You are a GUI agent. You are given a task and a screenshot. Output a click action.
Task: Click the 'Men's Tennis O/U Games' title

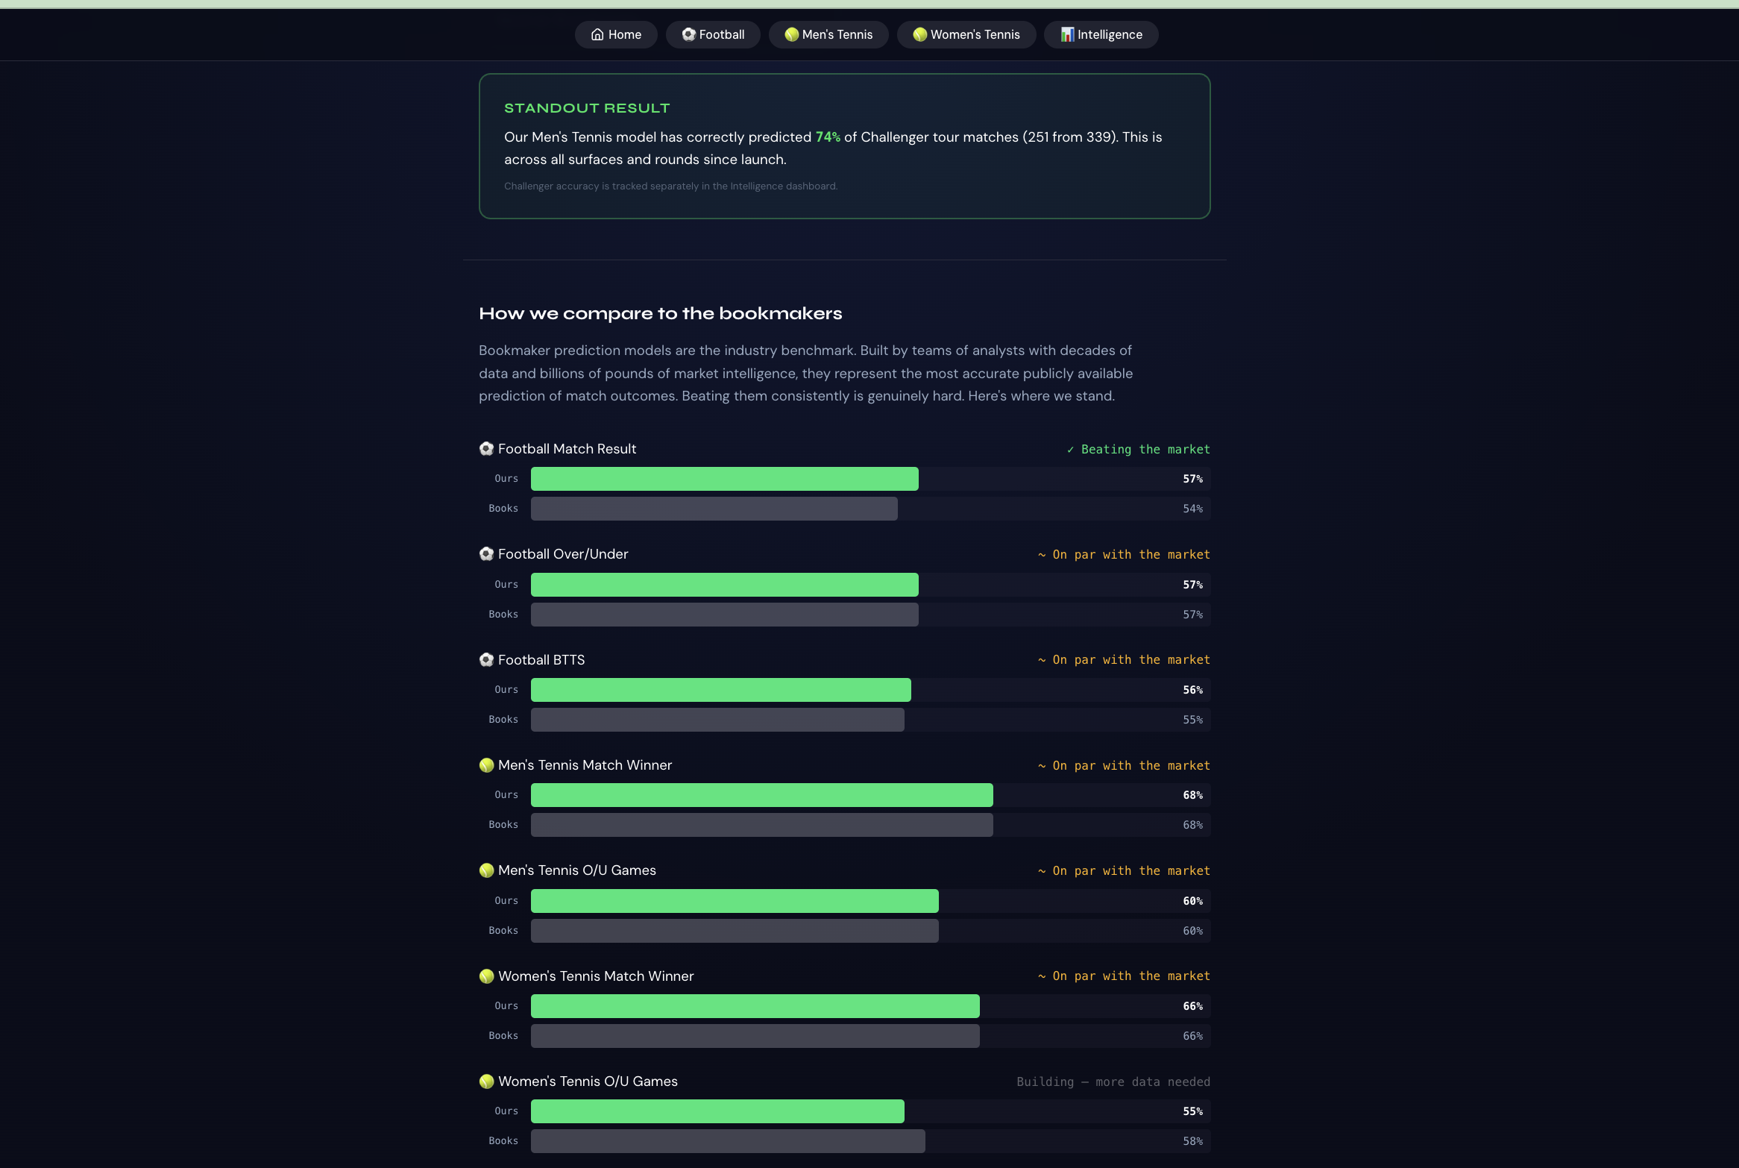point(577,870)
